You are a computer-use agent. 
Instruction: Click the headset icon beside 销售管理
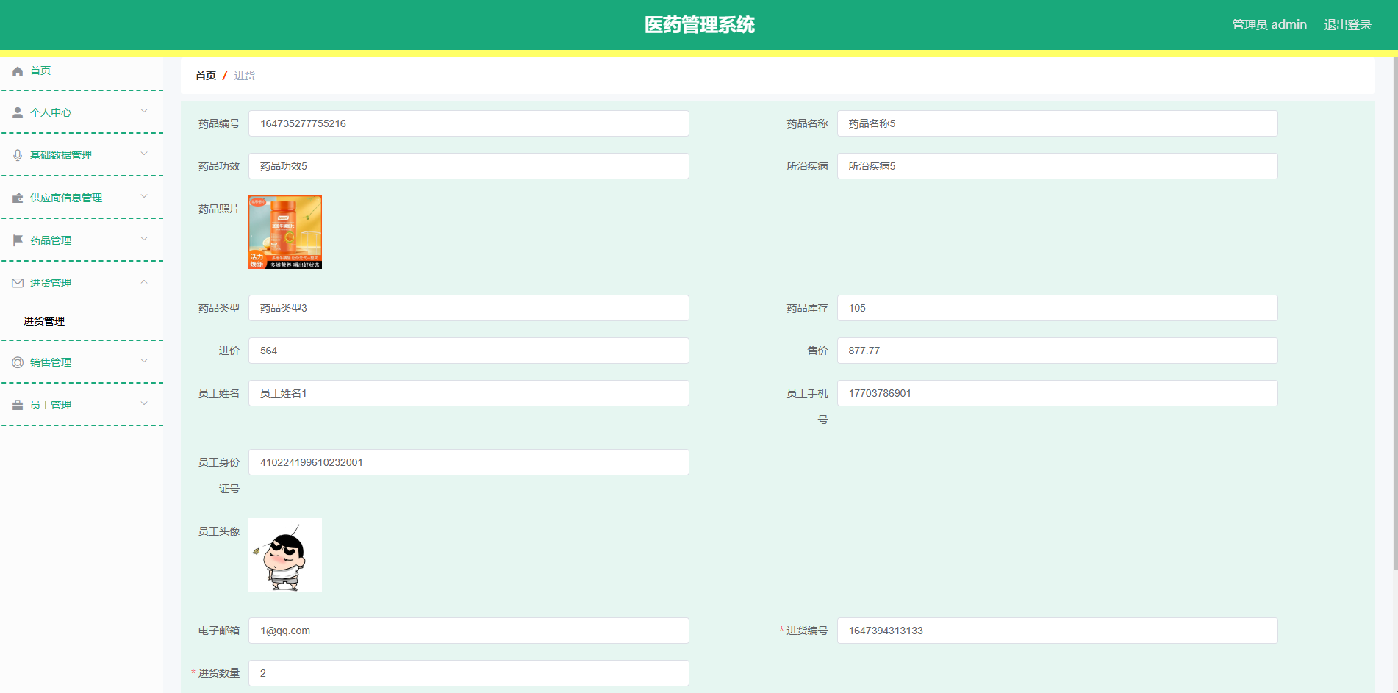[17, 362]
